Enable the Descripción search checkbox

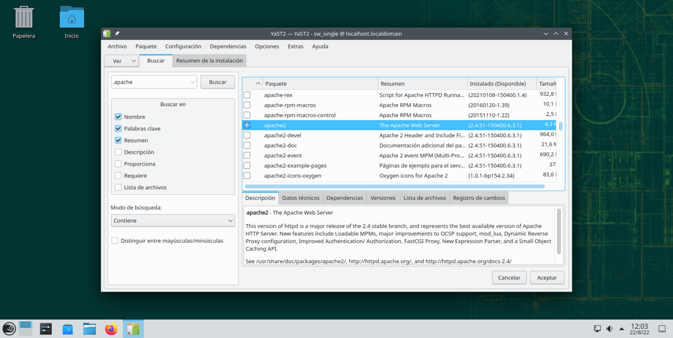pyautogui.click(x=118, y=152)
